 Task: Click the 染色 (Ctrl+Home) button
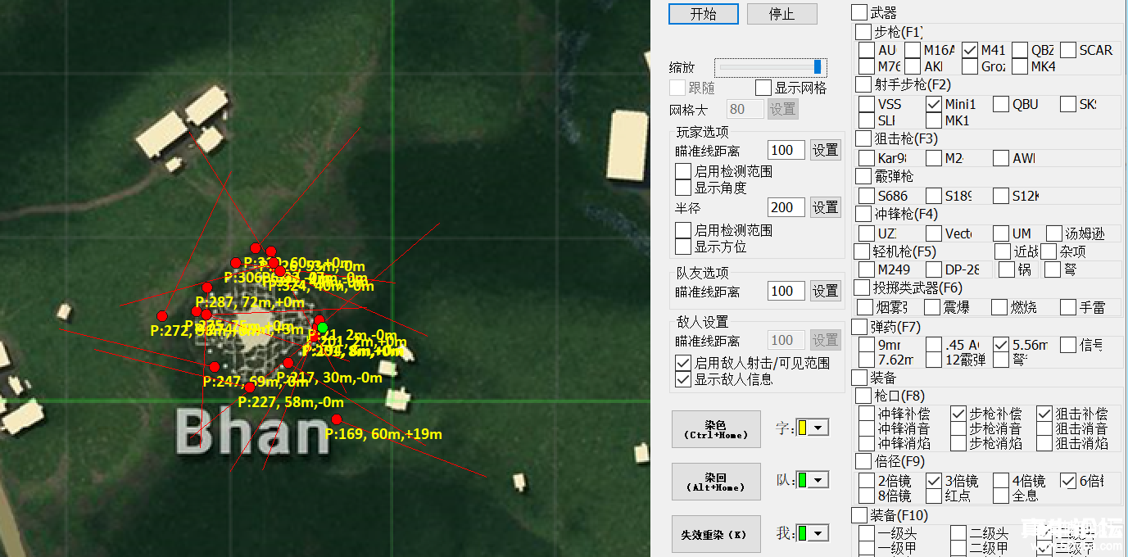pos(716,429)
